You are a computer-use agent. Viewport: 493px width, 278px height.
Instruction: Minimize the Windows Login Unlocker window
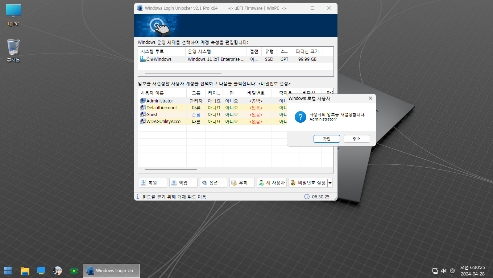(x=296, y=8)
